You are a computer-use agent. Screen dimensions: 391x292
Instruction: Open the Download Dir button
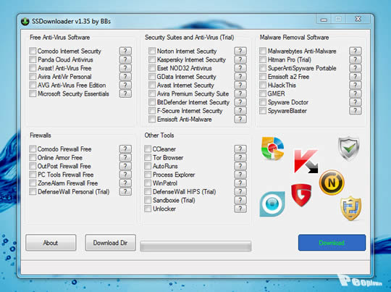110,243
